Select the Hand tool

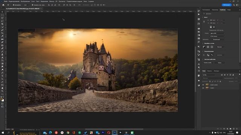(2, 88)
